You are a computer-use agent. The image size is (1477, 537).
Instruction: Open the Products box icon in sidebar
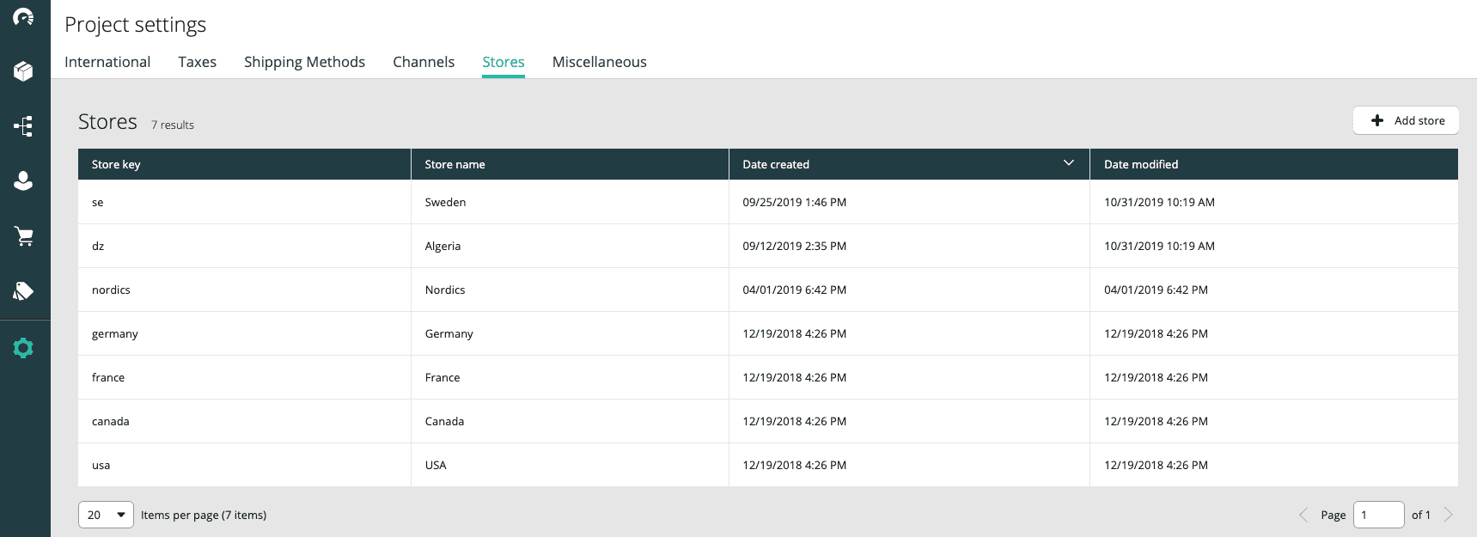[23, 71]
